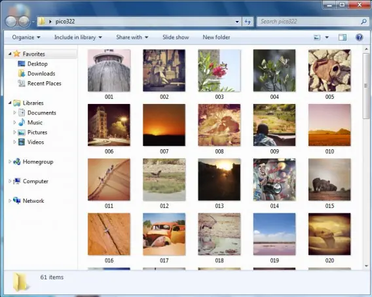The width and height of the screenshot is (372, 297).
Task: Click the Music note icon
Action: point(22,122)
